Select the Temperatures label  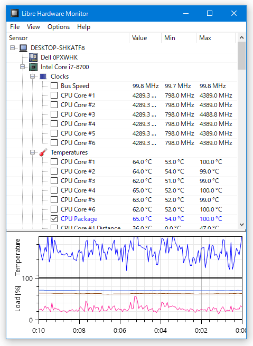tap(69, 152)
